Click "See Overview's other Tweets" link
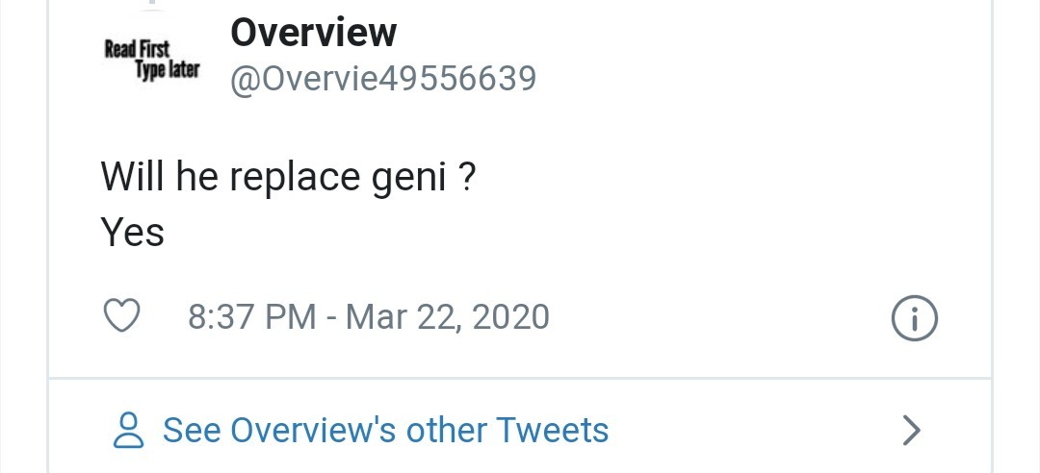This screenshot has height=473, width=1040. click(385, 430)
